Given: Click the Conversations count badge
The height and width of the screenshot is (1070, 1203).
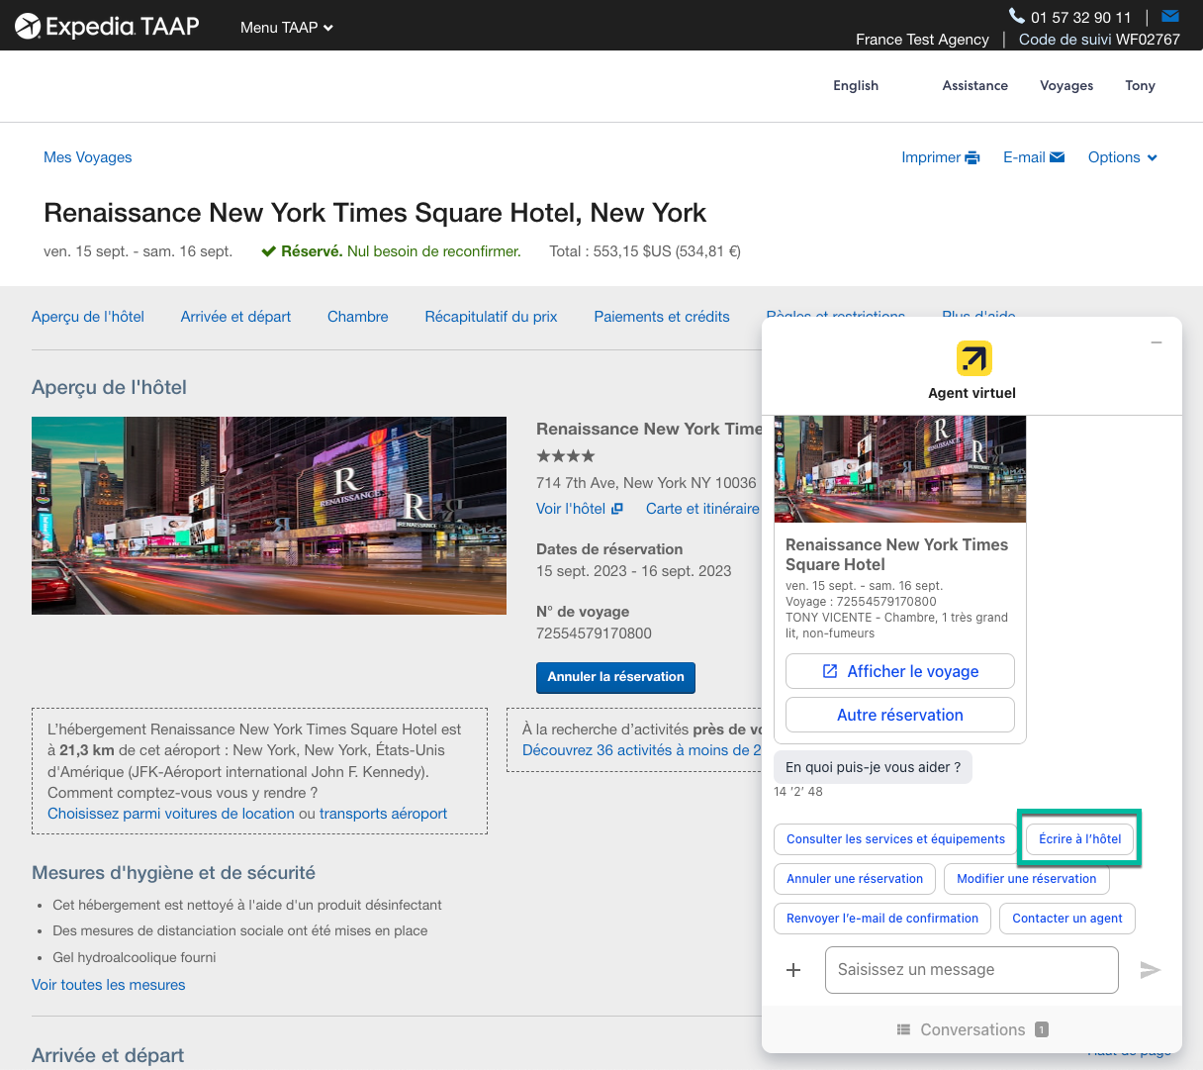Looking at the screenshot, I should pyautogui.click(x=1042, y=1029).
